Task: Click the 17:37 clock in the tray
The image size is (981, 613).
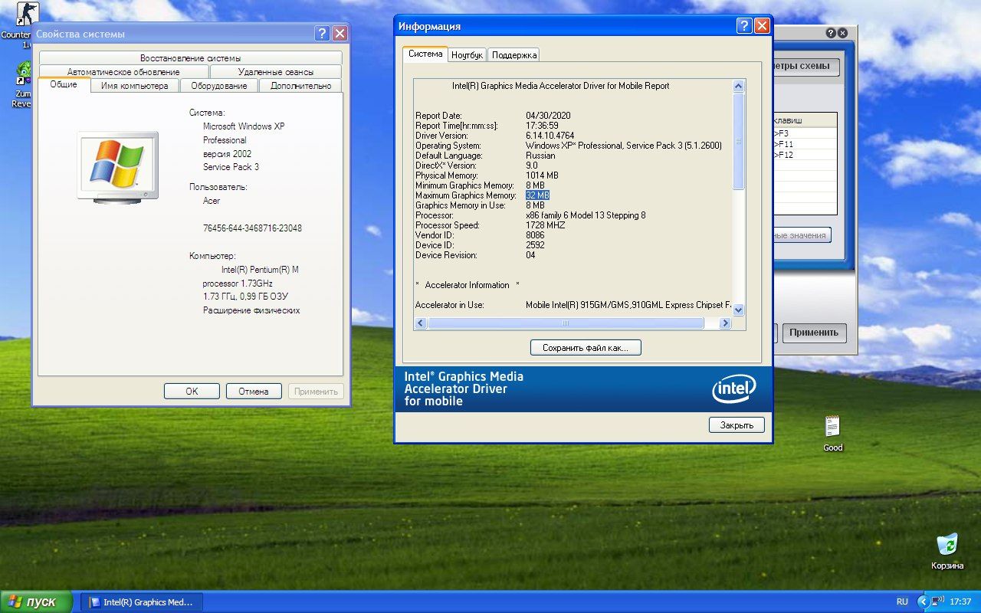Action: pyautogui.click(x=960, y=602)
